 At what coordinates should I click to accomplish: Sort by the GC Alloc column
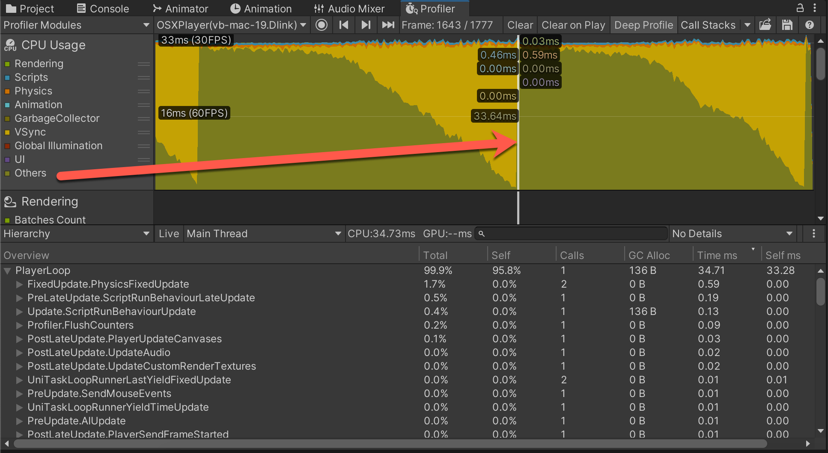[658, 255]
